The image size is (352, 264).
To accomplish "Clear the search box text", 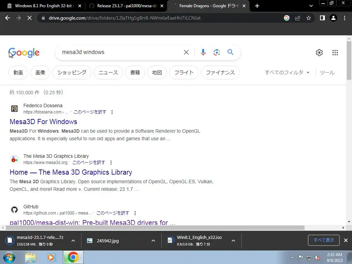I will 186,52.
